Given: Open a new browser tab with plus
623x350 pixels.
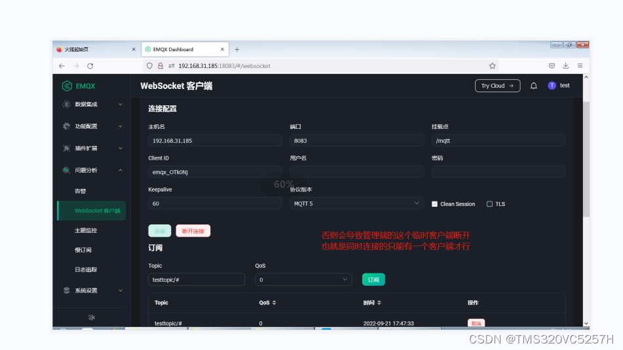Looking at the screenshot, I should pos(236,49).
